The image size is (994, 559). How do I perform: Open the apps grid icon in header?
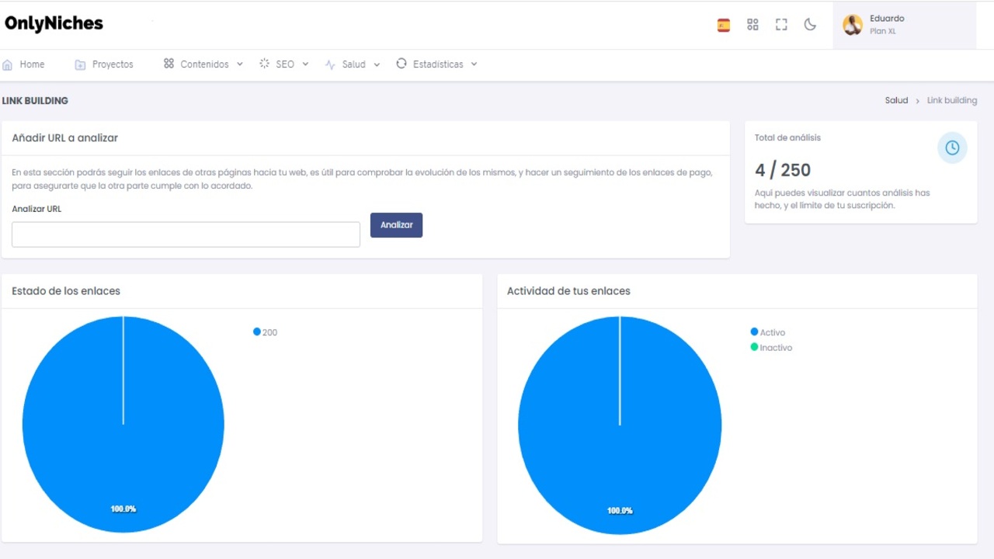point(752,25)
